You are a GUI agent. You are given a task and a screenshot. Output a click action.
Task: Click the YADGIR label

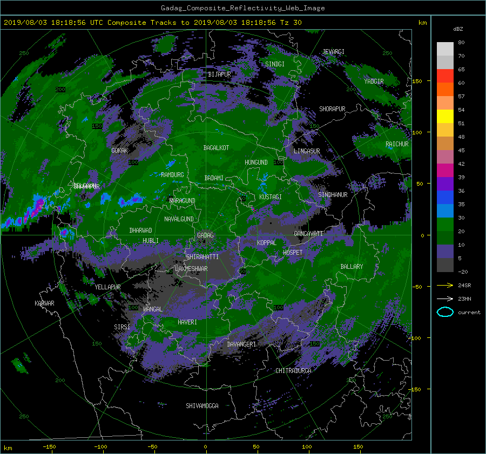(x=374, y=82)
